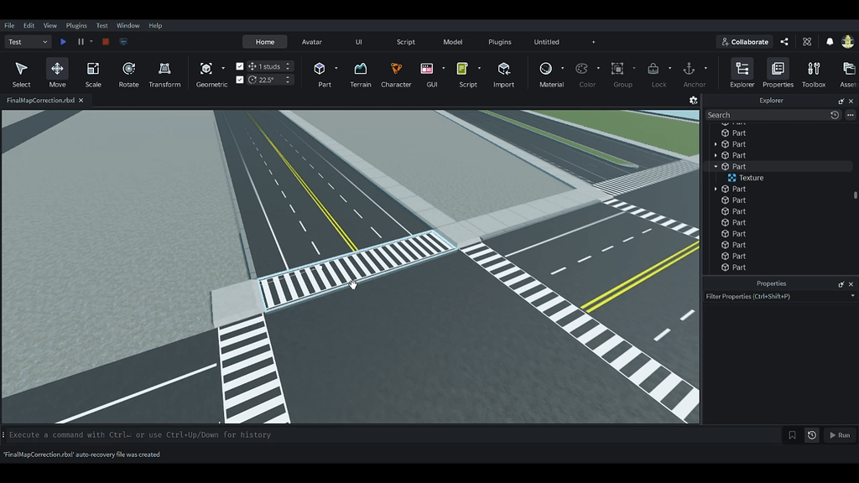Click the Lock tool icon

coord(653,69)
